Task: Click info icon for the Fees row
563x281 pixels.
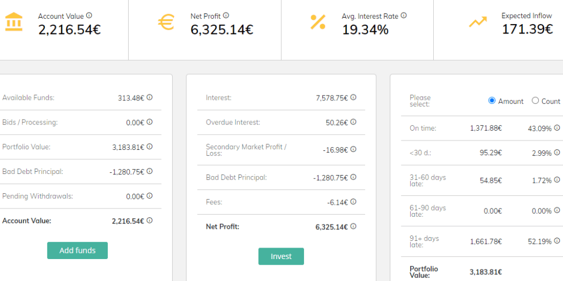Action: (x=354, y=202)
